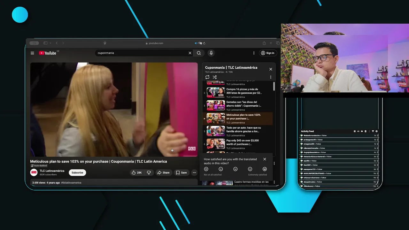The image size is (409, 230).
Task: Dismiss translated audio satisfaction survey
Action: 265,159
